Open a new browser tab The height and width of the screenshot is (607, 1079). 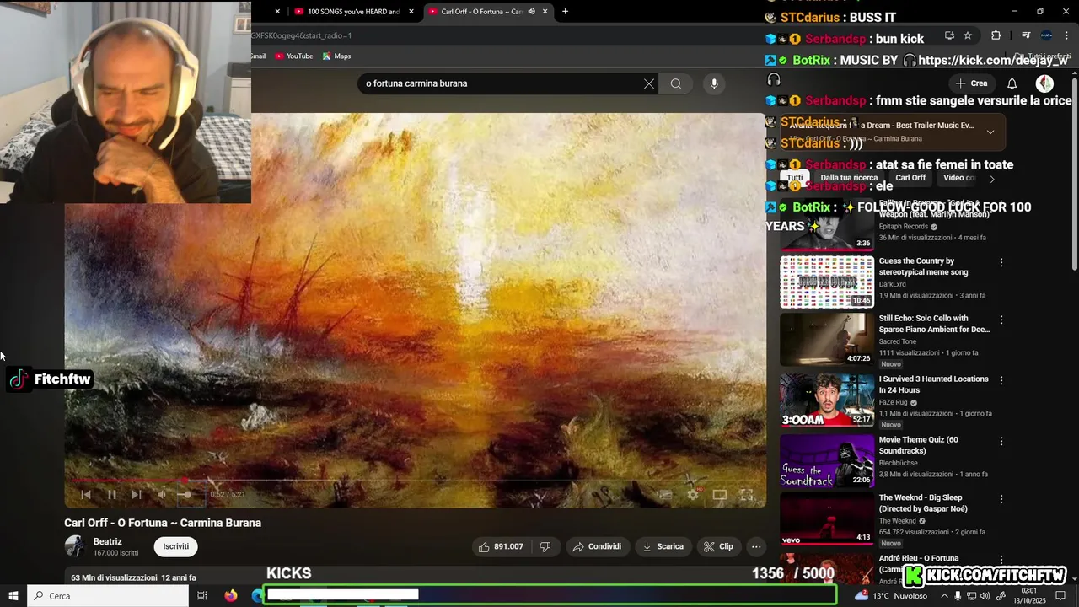[565, 12]
